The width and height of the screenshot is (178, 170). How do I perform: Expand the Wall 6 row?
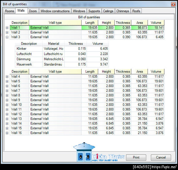(x=7, y=86)
